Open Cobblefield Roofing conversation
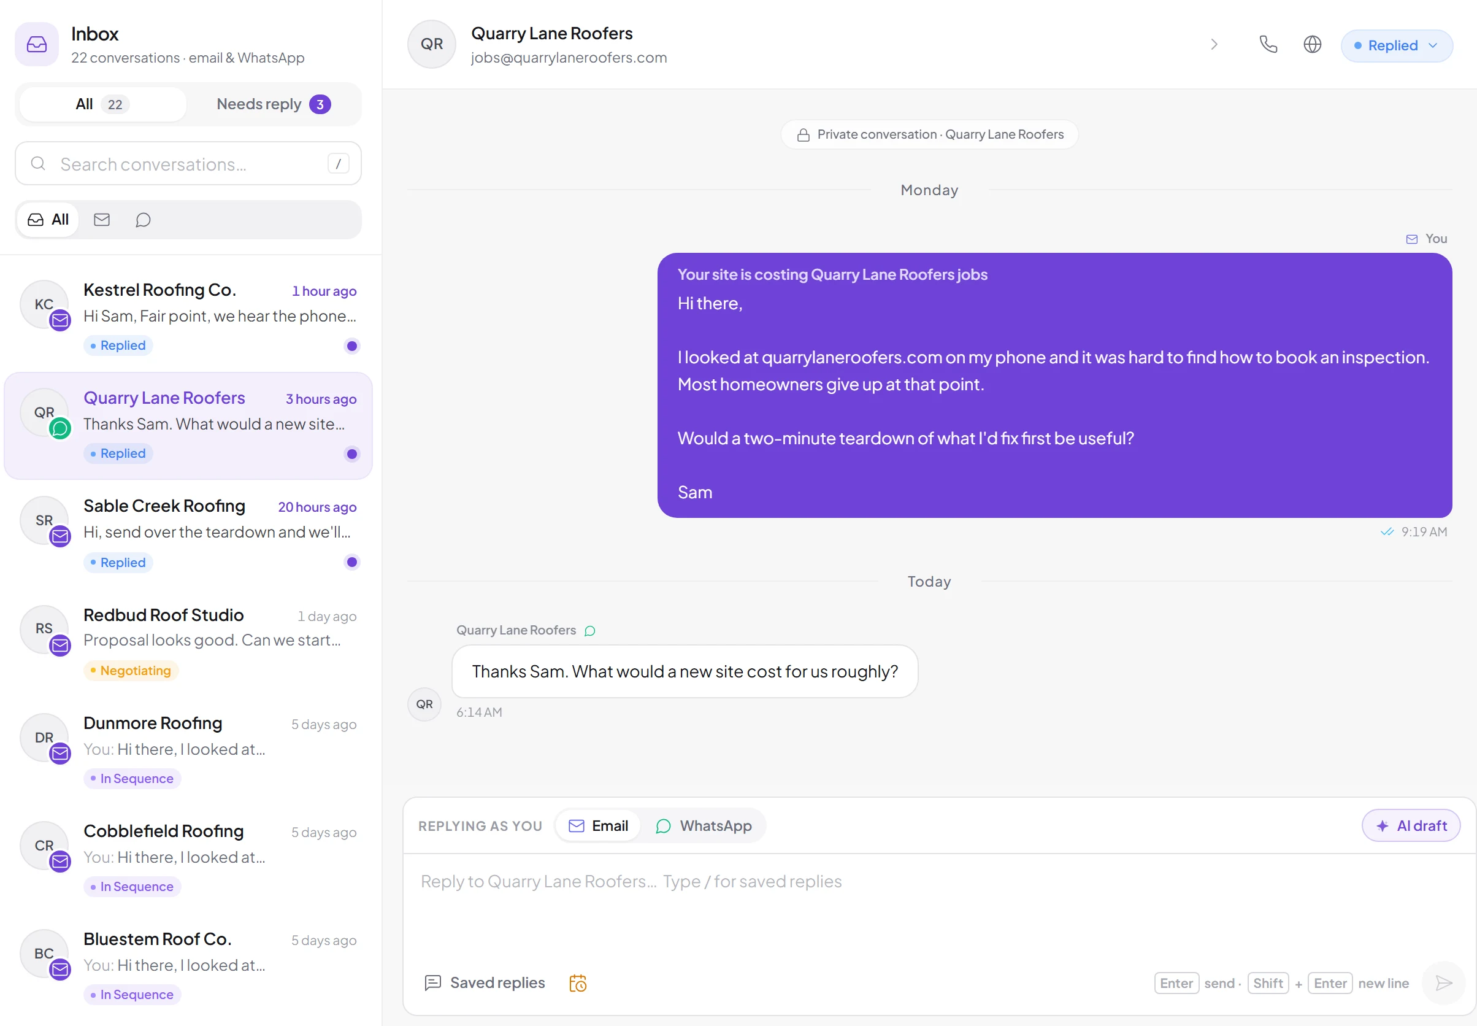 [188, 858]
